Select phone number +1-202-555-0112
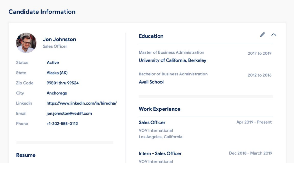The height and width of the screenshot is (172, 294). 62,124
